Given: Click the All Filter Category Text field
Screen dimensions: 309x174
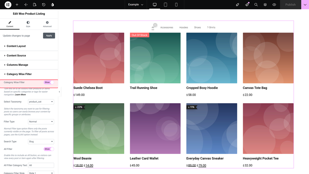Looking at the screenshot, I should [41, 165].
